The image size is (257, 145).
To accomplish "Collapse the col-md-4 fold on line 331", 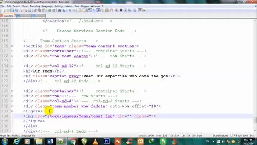I will click(12, 101).
